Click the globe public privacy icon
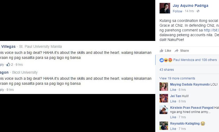Image resolution: width=219 pixels, height=132 pixels. coord(198,11)
